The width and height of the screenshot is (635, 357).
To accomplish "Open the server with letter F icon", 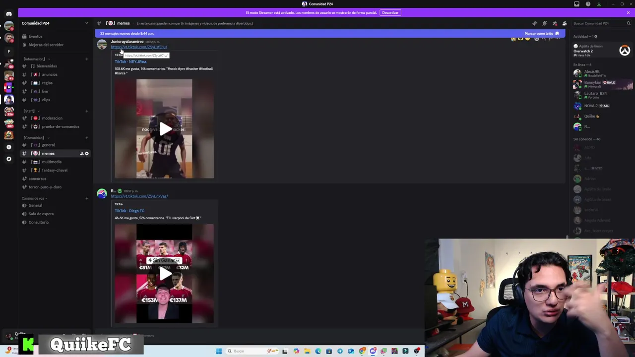I will click(8, 51).
